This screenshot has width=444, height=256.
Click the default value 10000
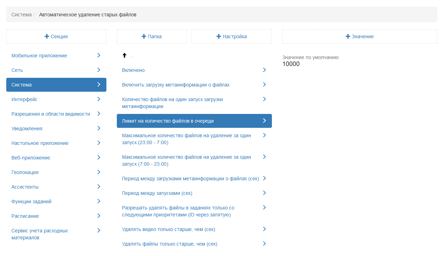(291, 64)
